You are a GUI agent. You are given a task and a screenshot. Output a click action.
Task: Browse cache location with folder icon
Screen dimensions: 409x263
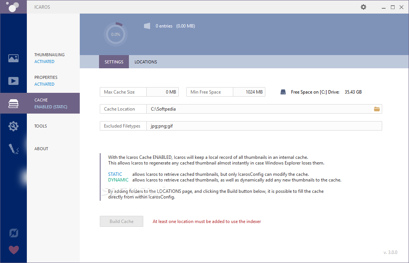[376, 109]
